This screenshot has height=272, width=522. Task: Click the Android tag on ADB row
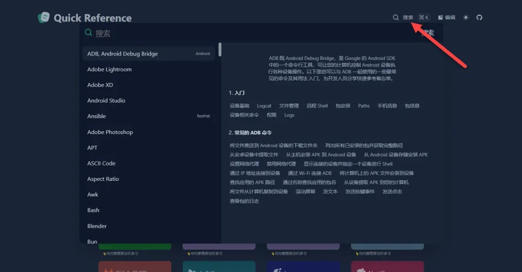[203, 54]
